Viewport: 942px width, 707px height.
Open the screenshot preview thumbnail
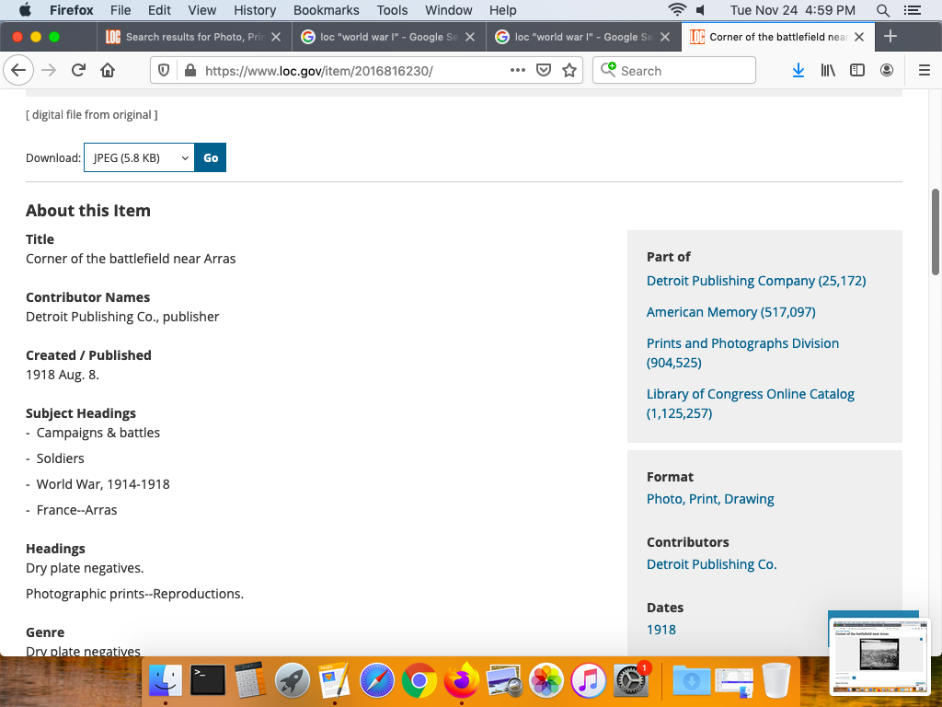879,655
